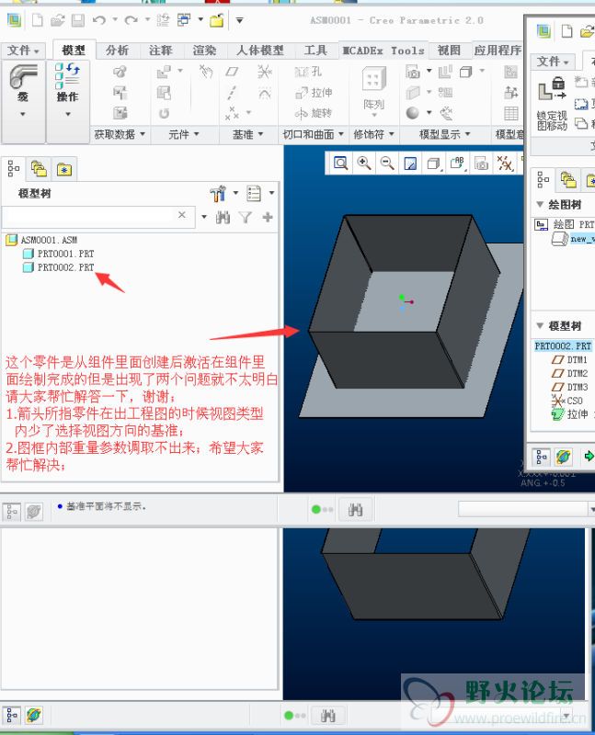Click the 拉伸 extrude tool in ribbon
The height and width of the screenshot is (735, 595).
click(x=314, y=93)
